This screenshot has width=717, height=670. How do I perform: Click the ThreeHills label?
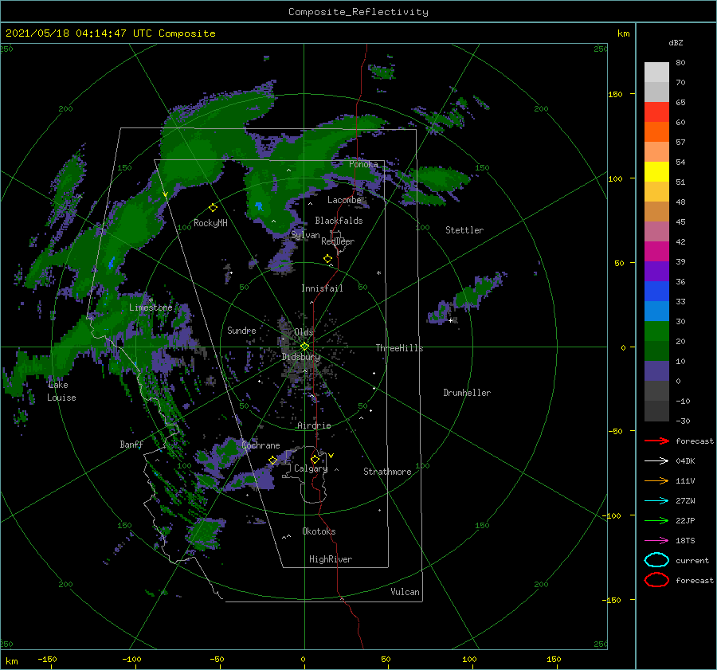(400, 348)
